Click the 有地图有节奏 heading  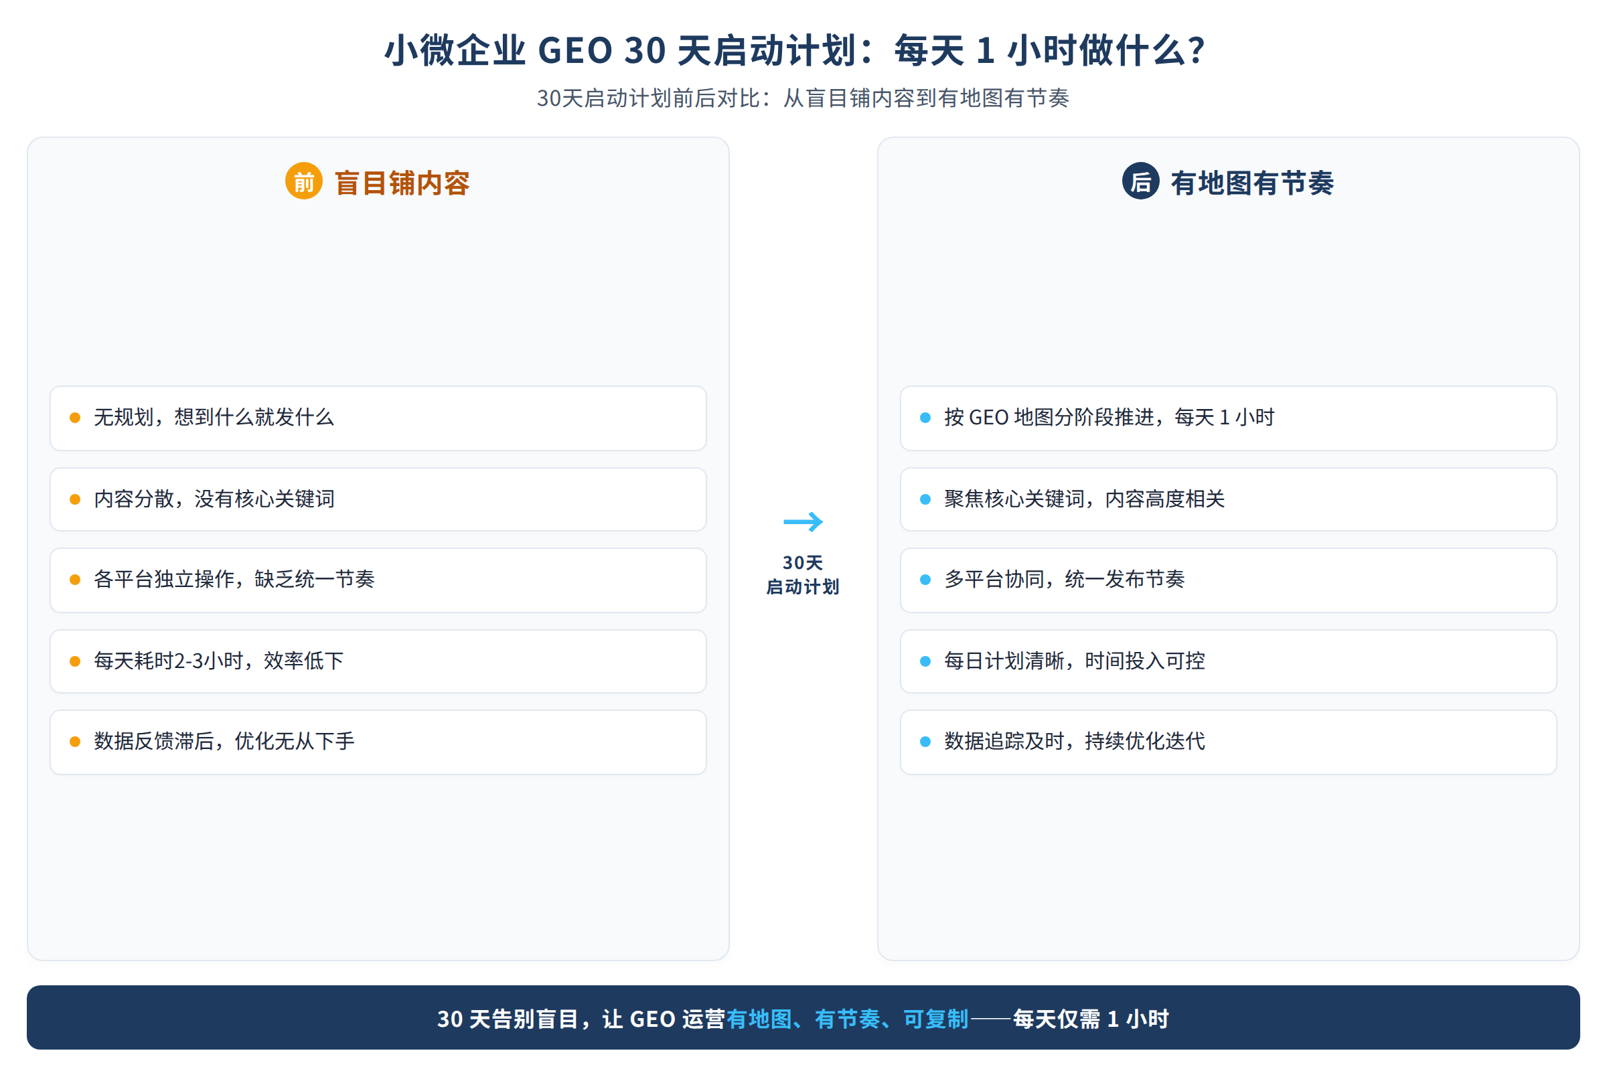(x=1251, y=182)
